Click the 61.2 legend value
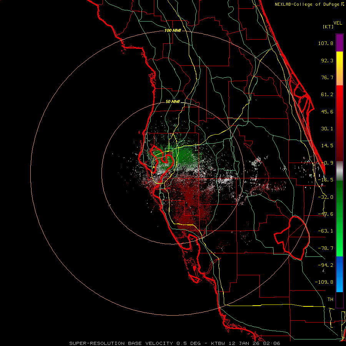 (327, 95)
